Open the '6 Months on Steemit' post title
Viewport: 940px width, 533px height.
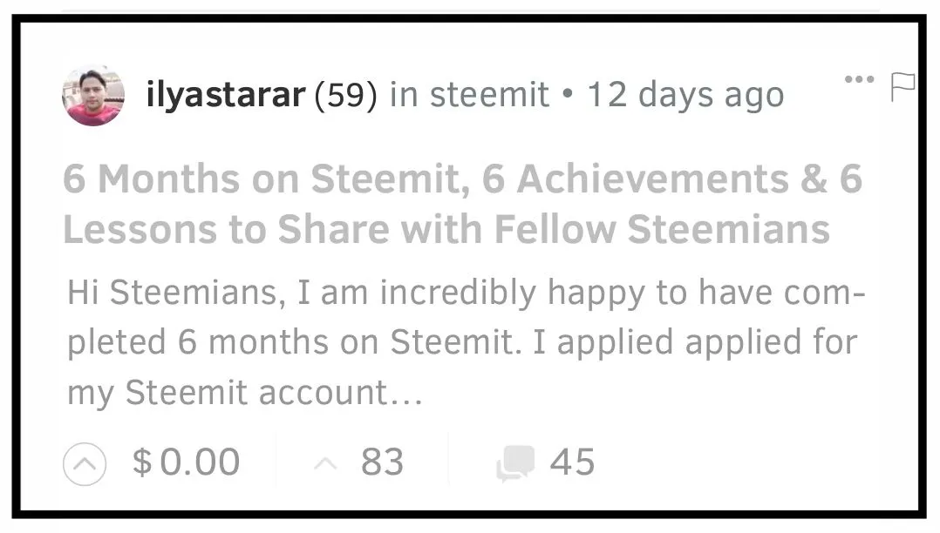462,179
